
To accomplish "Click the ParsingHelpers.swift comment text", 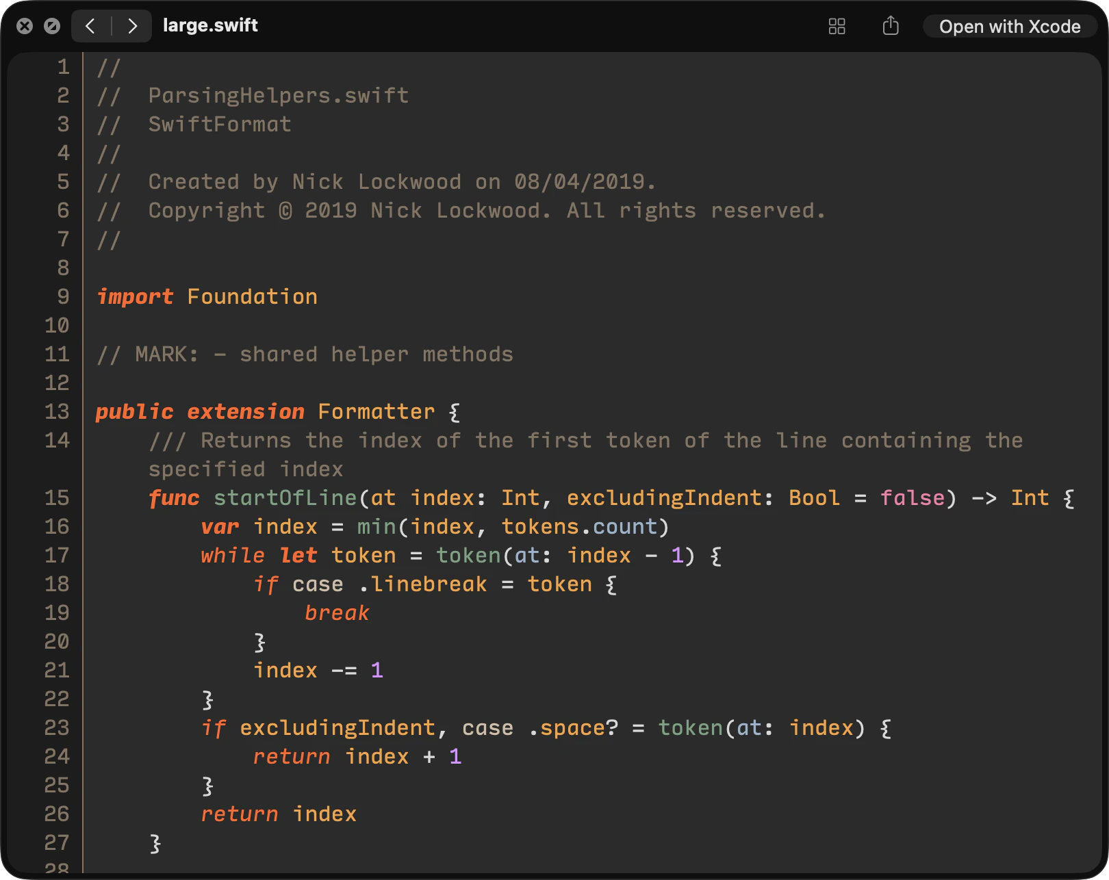I will tap(279, 95).
